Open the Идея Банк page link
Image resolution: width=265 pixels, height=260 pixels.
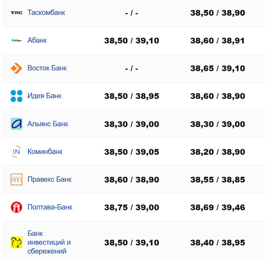(44, 96)
